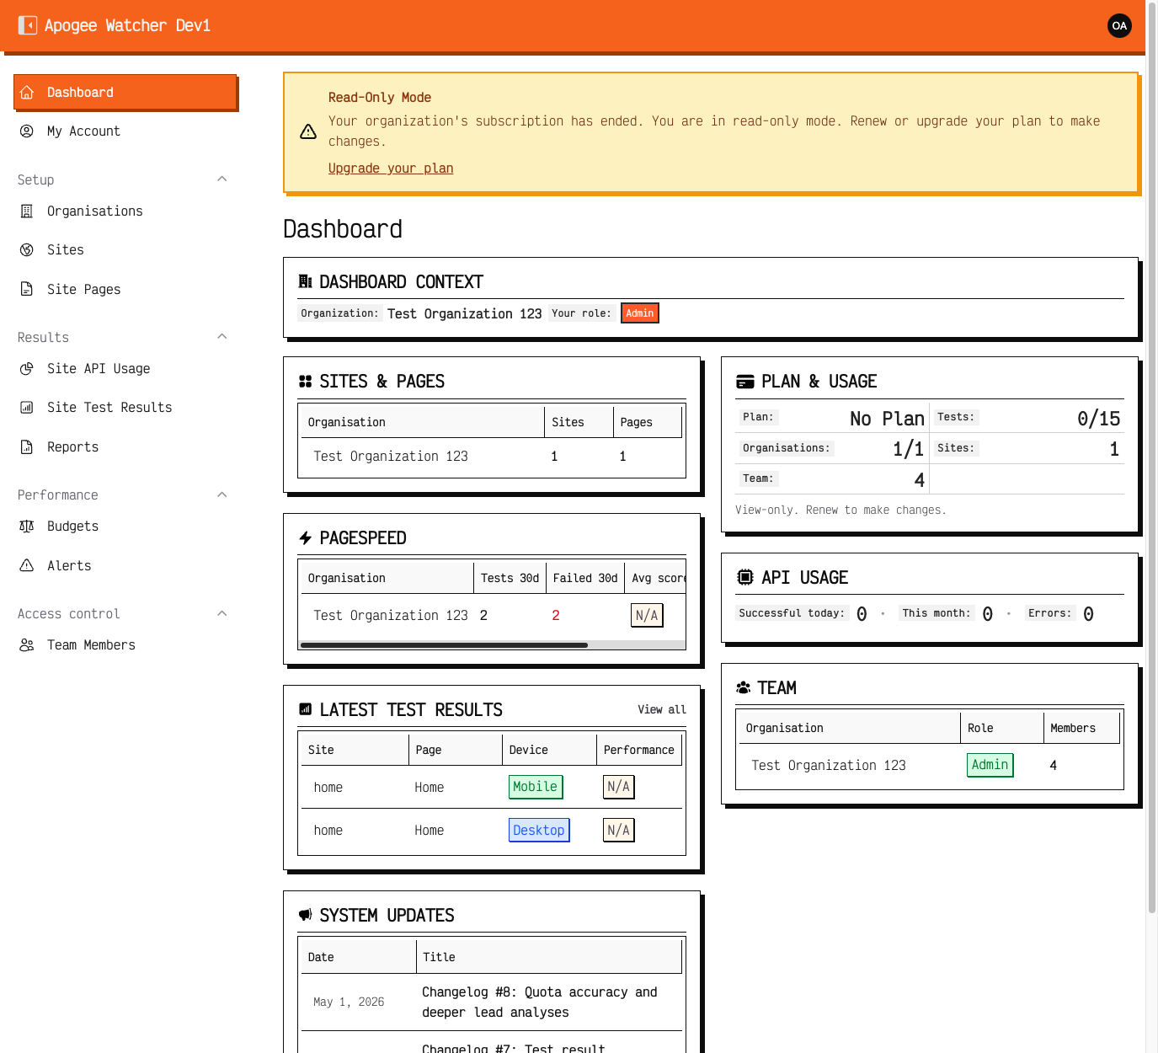Viewport: 1158px width, 1053px height.
Task: Click the Reports file icon
Action: [27, 447]
